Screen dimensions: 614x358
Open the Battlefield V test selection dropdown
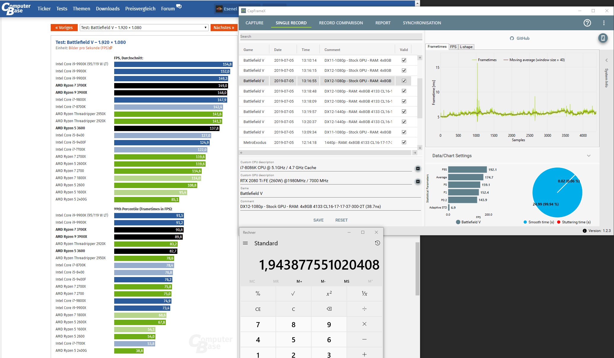click(144, 28)
